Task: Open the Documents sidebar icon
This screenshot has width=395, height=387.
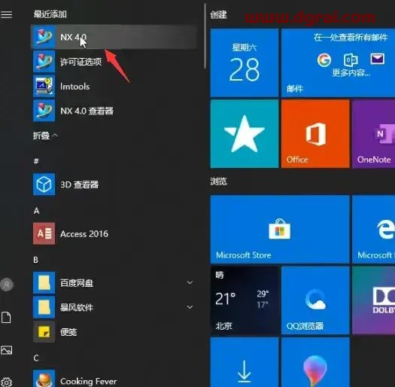Action: pyautogui.click(x=6, y=318)
